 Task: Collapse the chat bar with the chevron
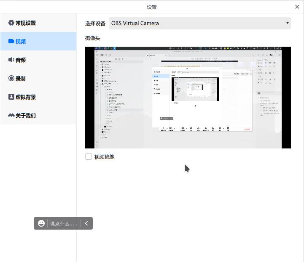click(86, 223)
